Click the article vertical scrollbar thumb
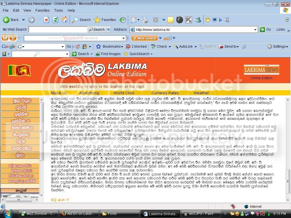This screenshot has height=218, width=291. coord(288,181)
